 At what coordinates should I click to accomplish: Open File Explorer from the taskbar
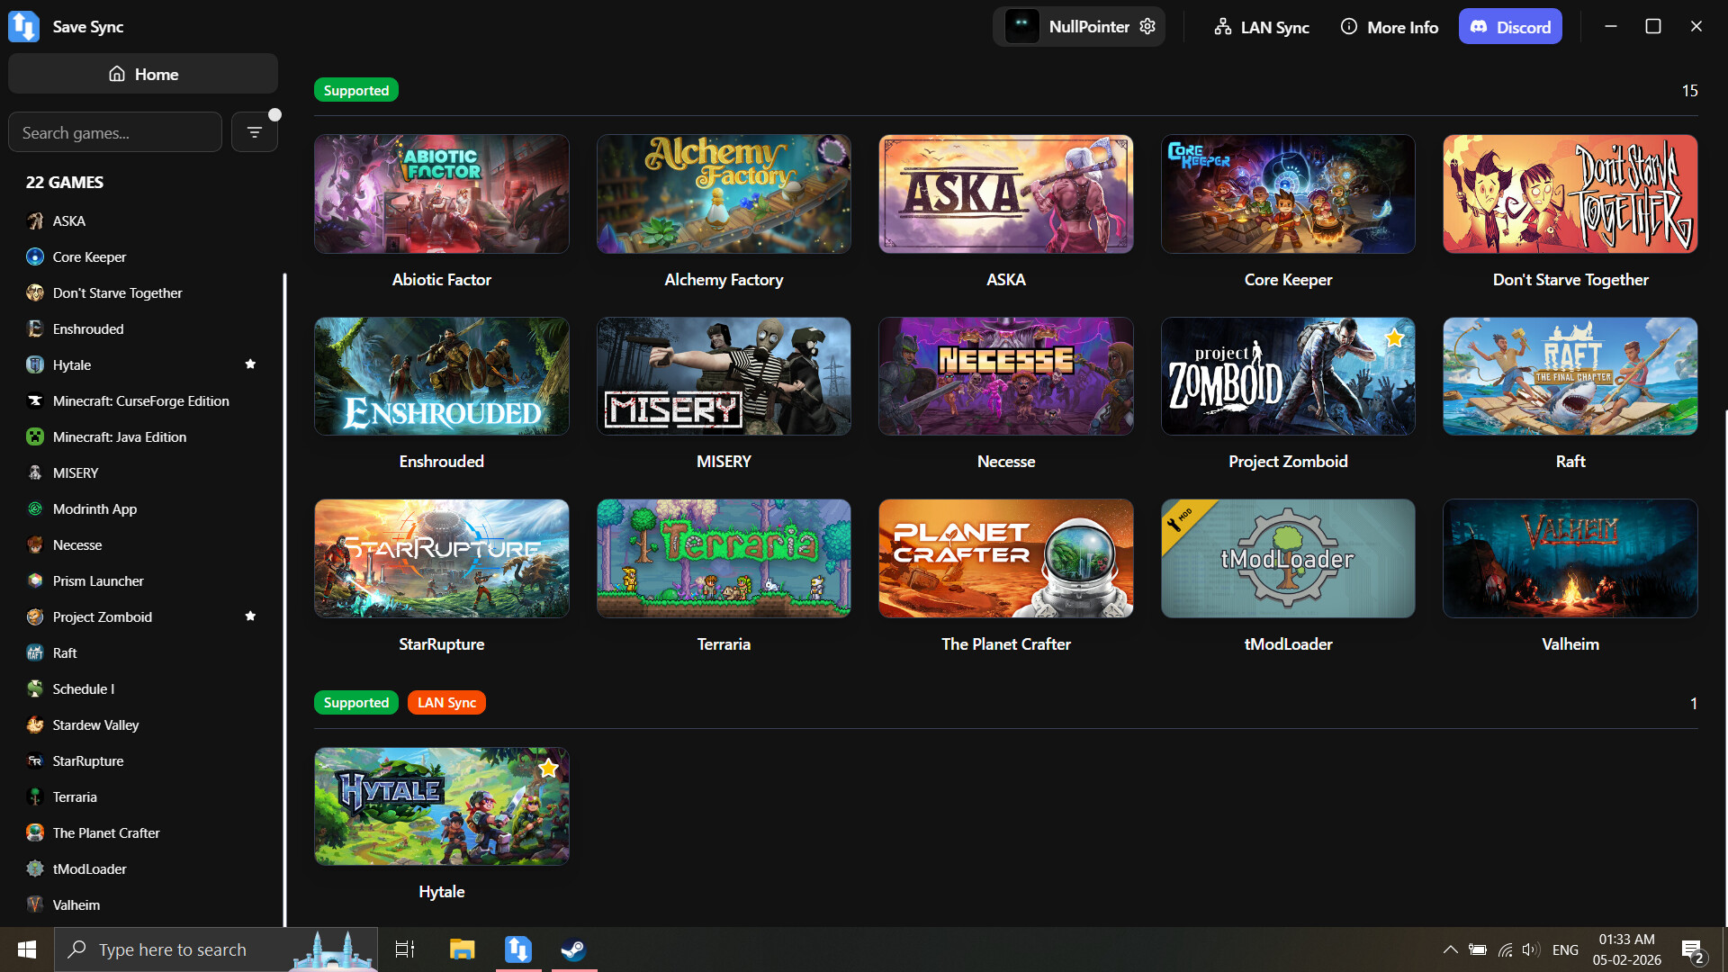click(x=463, y=949)
